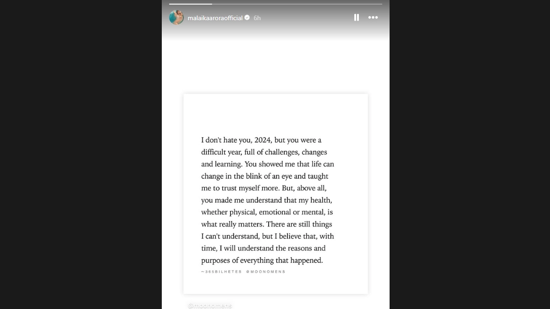This screenshot has height=309, width=550.
Task: Open the malaikaaroraofficial username link
Action: [x=215, y=18]
